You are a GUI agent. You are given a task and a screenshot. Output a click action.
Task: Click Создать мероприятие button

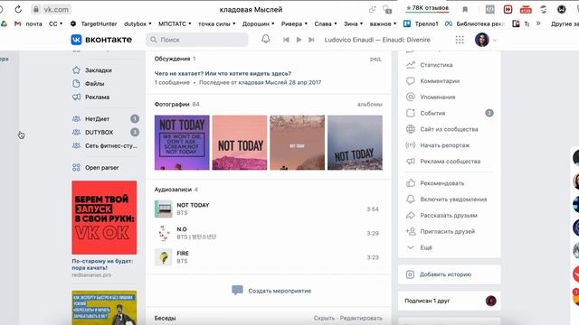point(271,291)
